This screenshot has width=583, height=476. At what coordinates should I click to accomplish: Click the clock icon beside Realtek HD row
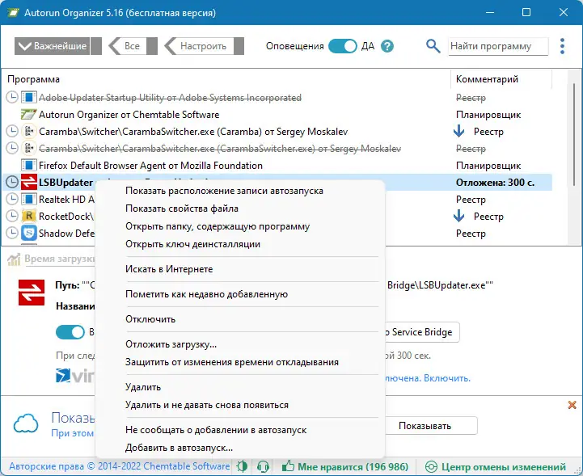point(12,199)
